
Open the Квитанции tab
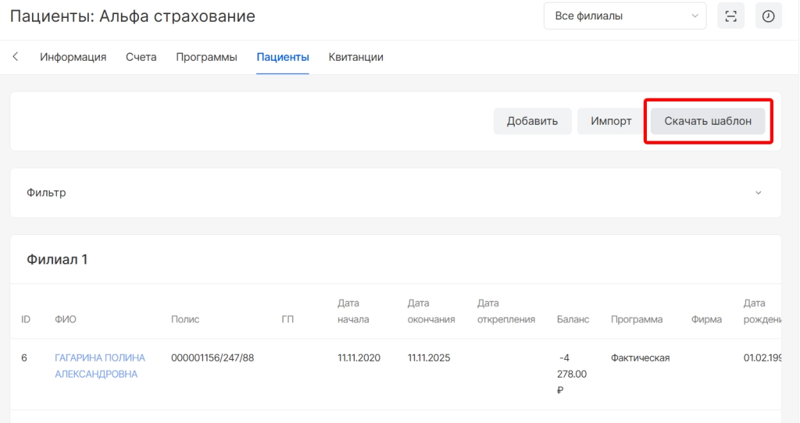[x=355, y=57]
